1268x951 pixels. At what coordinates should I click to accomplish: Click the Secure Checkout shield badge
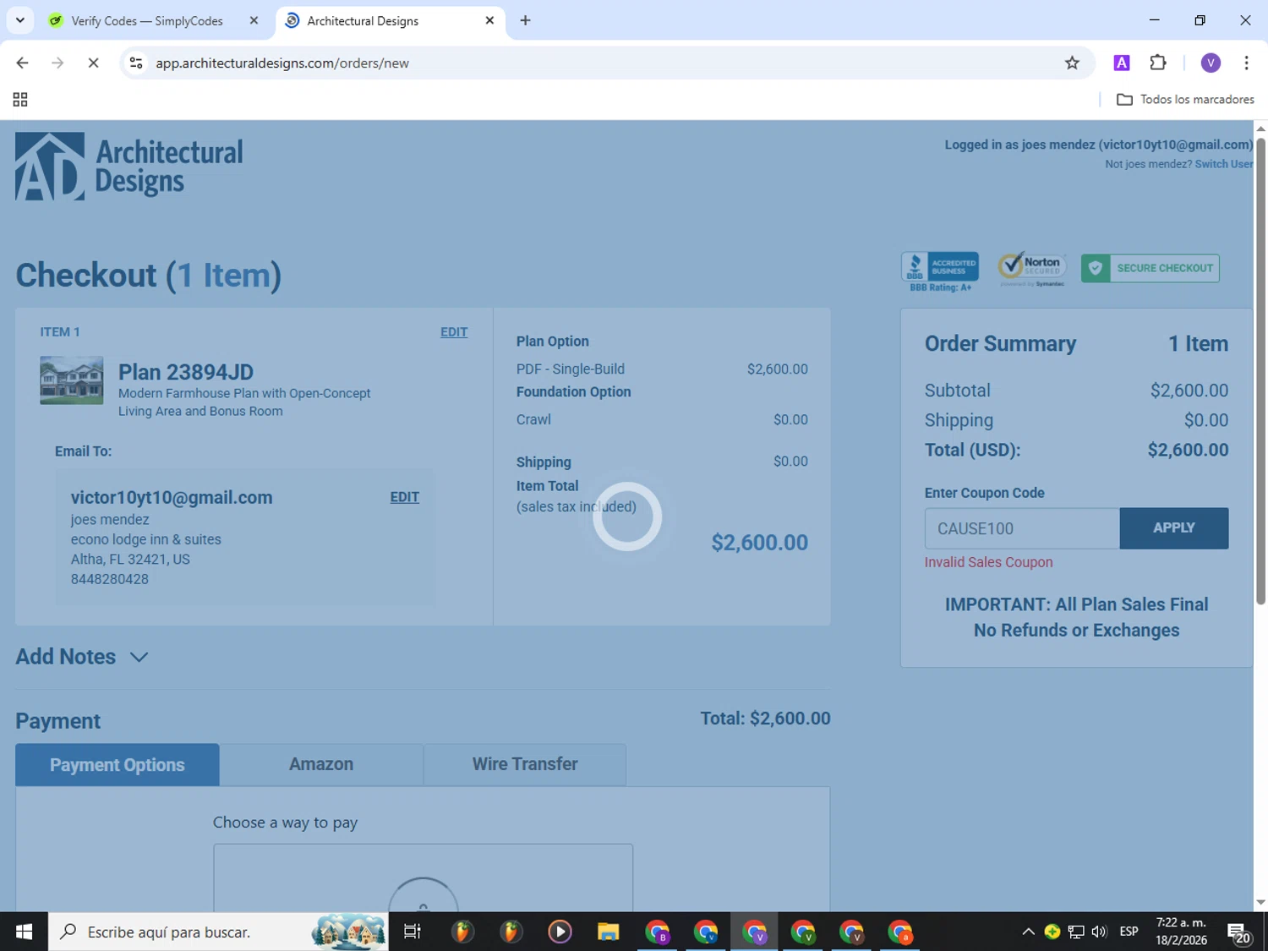[1150, 268]
